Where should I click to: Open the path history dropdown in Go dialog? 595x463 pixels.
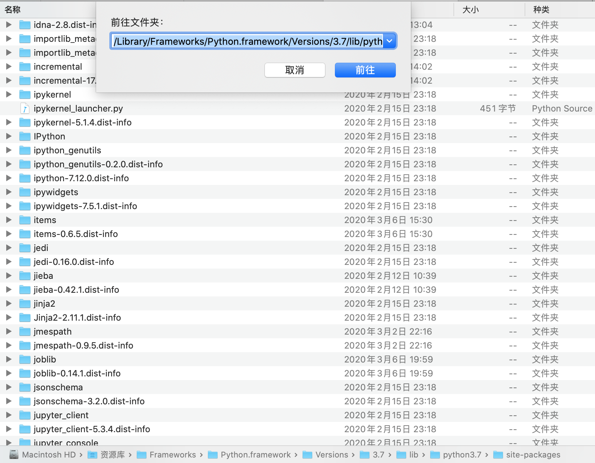point(389,41)
